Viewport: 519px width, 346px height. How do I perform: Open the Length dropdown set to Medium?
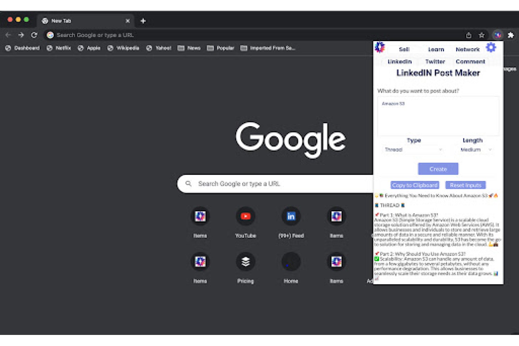click(476, 150)
